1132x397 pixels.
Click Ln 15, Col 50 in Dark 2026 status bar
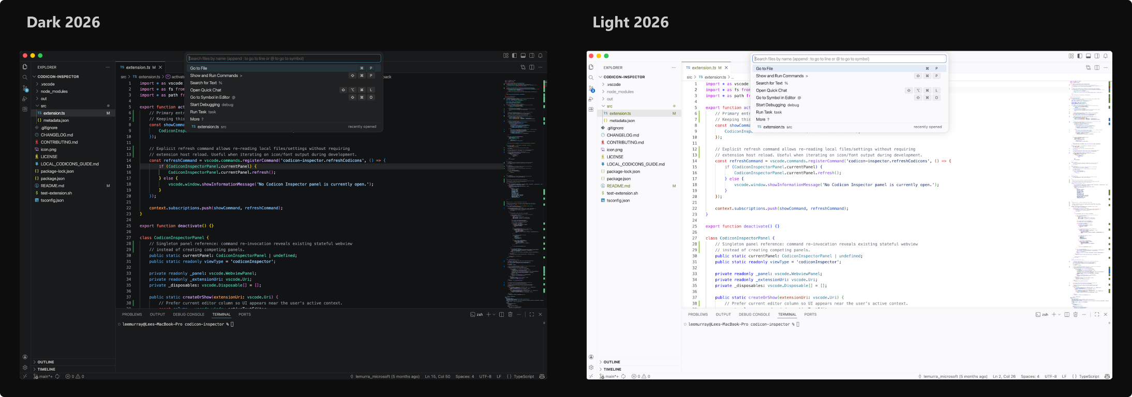pos(438,376)
